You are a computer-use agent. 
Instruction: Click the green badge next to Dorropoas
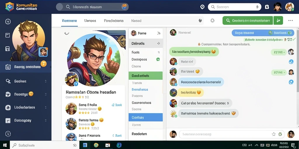[158, 59]
